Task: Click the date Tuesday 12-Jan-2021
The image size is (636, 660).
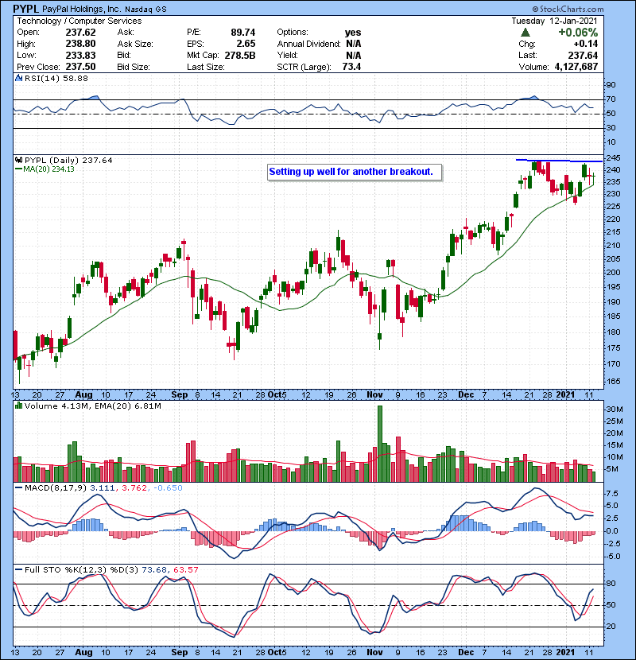Action: coord(554,21)
